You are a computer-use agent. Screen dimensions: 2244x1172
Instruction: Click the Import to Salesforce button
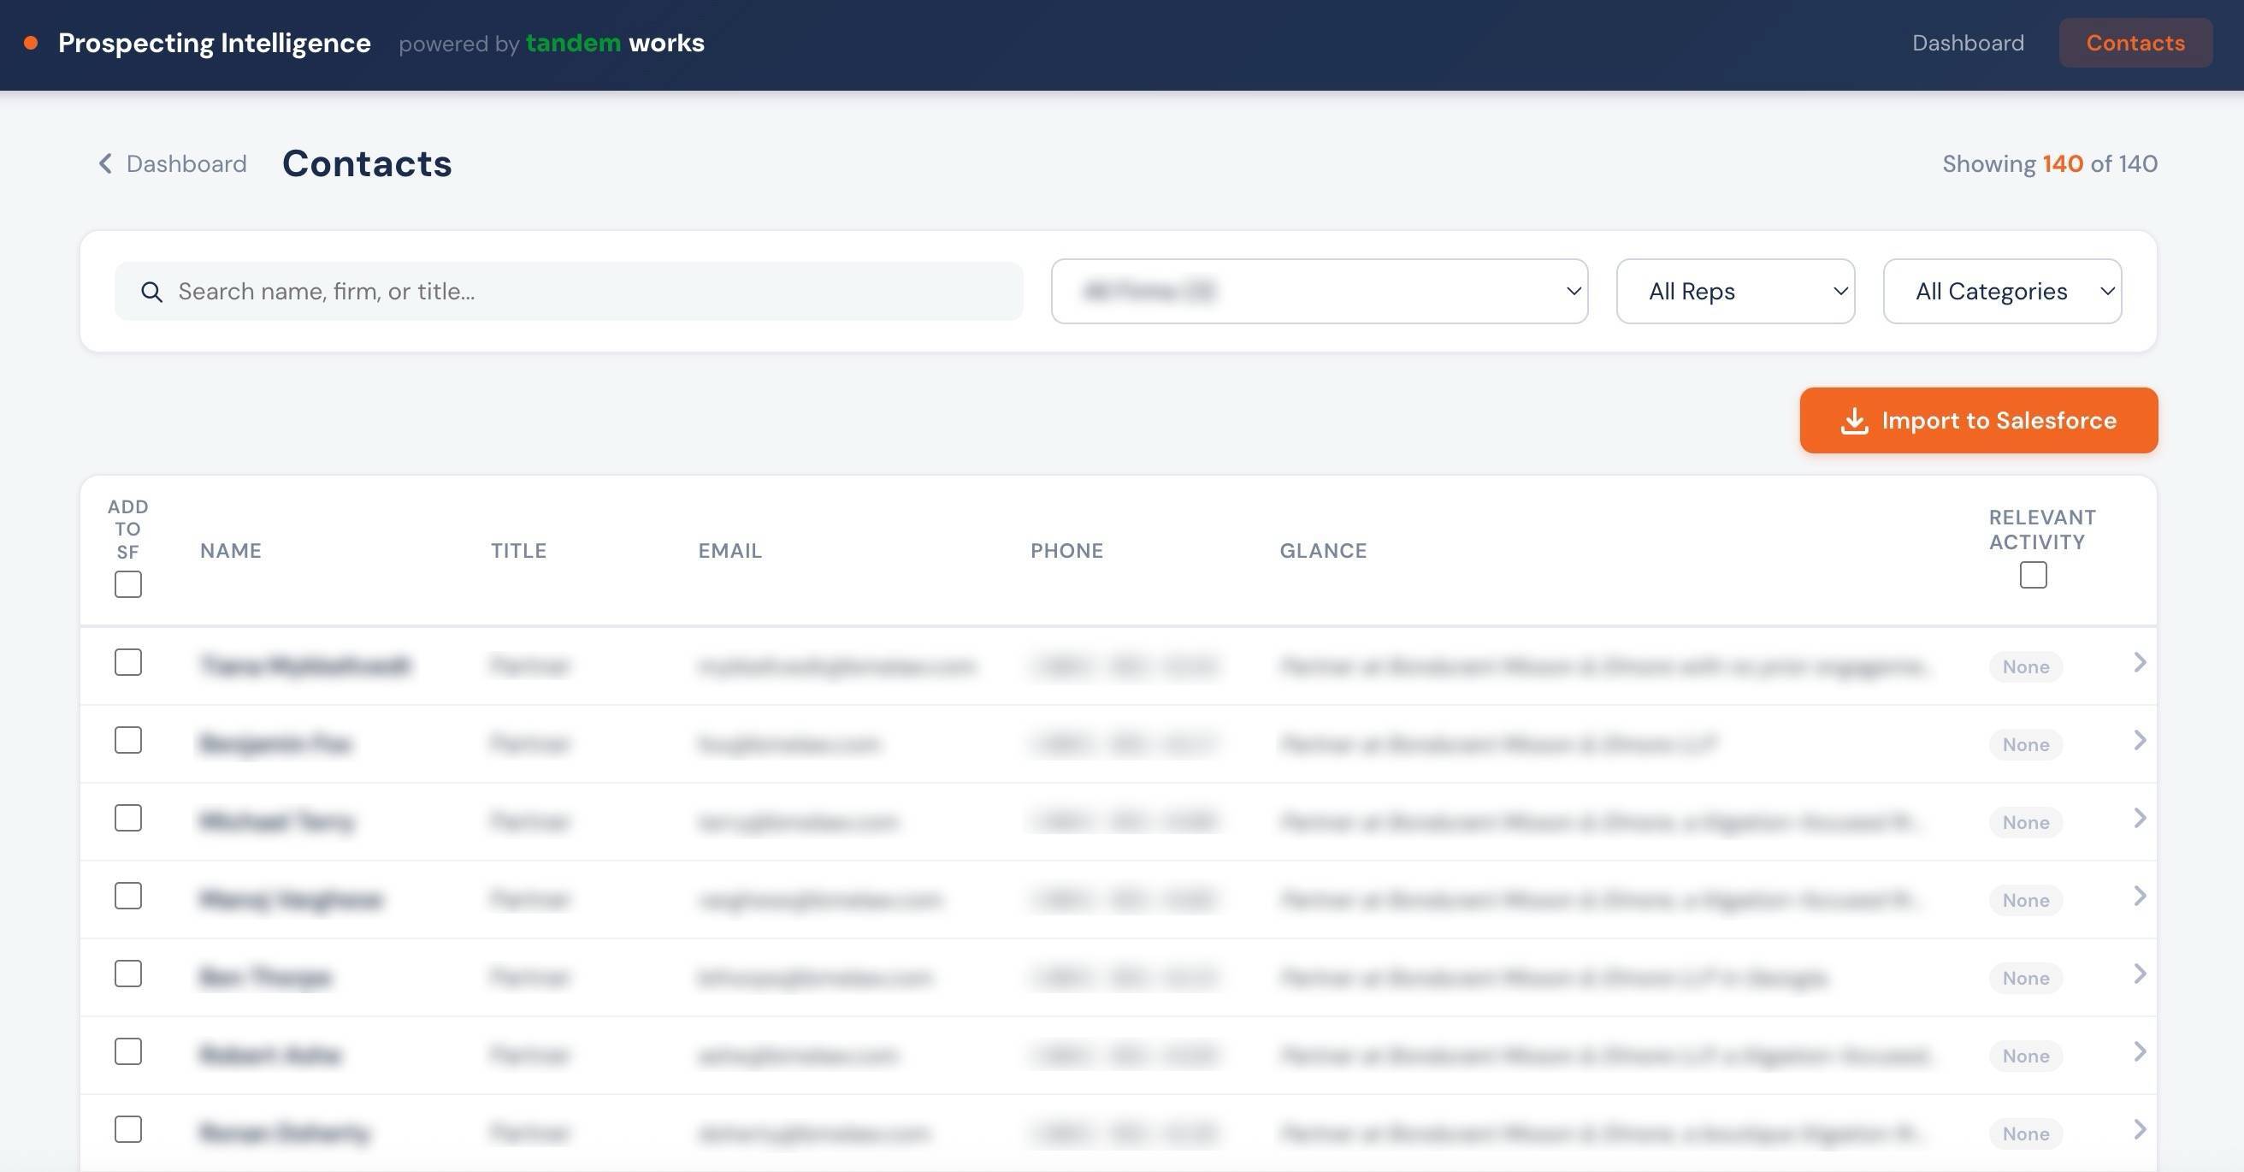click(1978, 420)
